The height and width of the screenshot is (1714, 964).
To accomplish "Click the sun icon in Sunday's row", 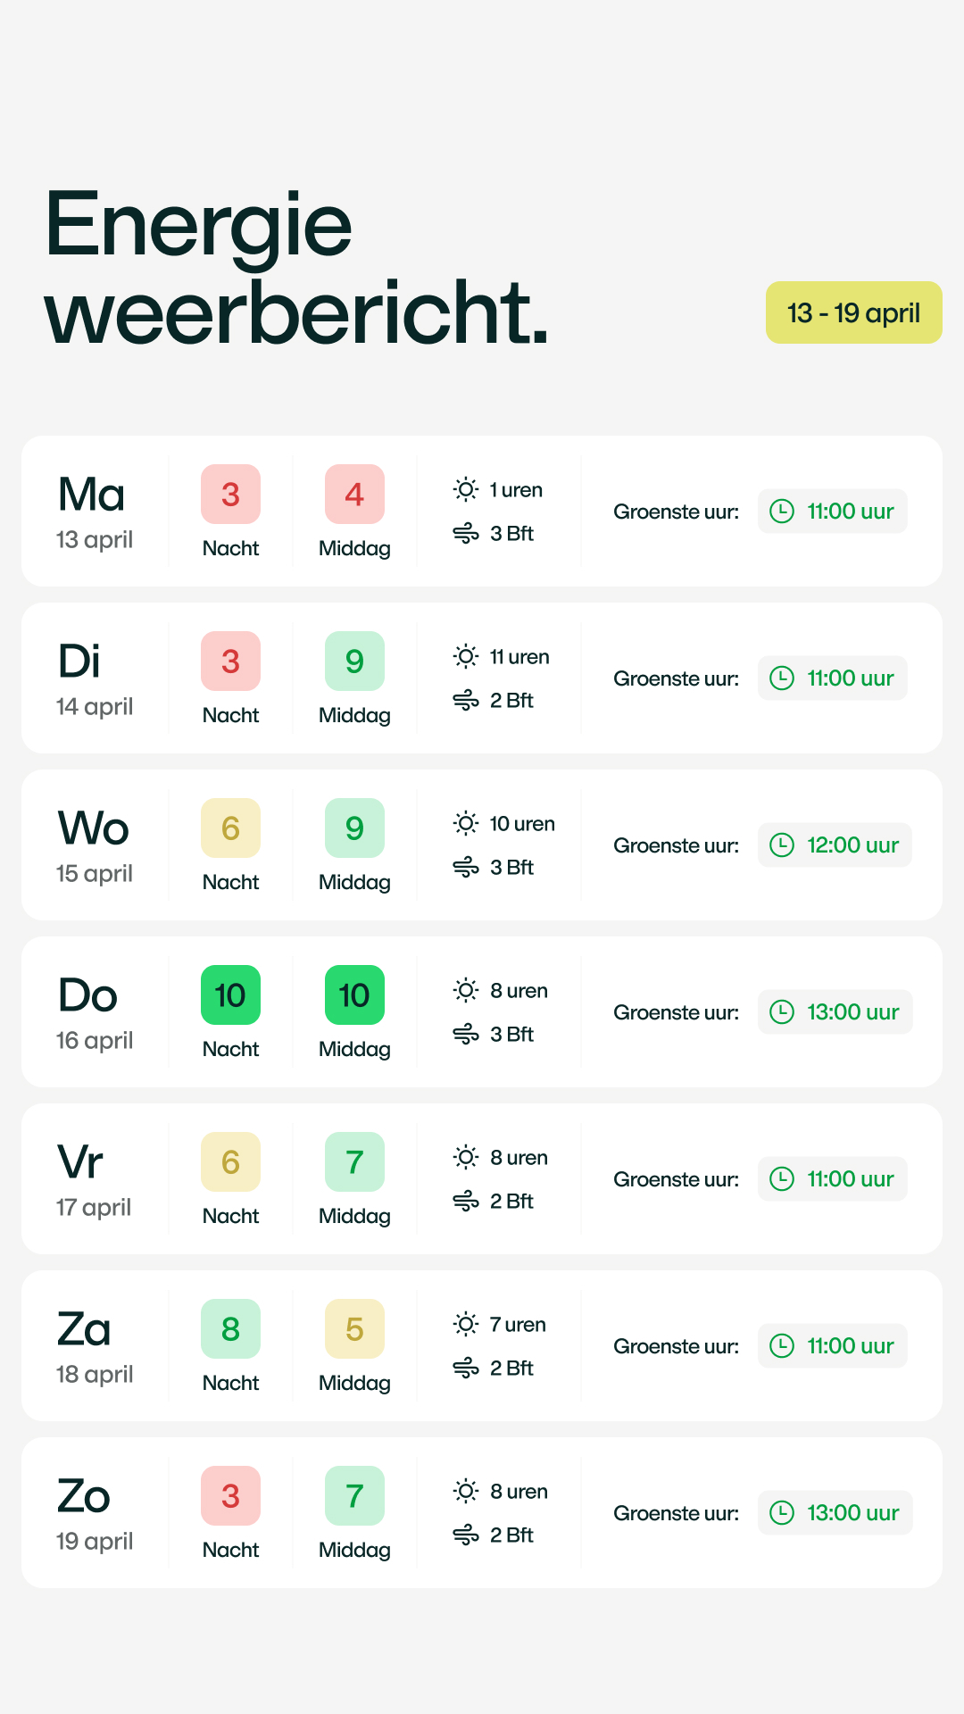I will pyautogui.click(x=466, y=1491).
